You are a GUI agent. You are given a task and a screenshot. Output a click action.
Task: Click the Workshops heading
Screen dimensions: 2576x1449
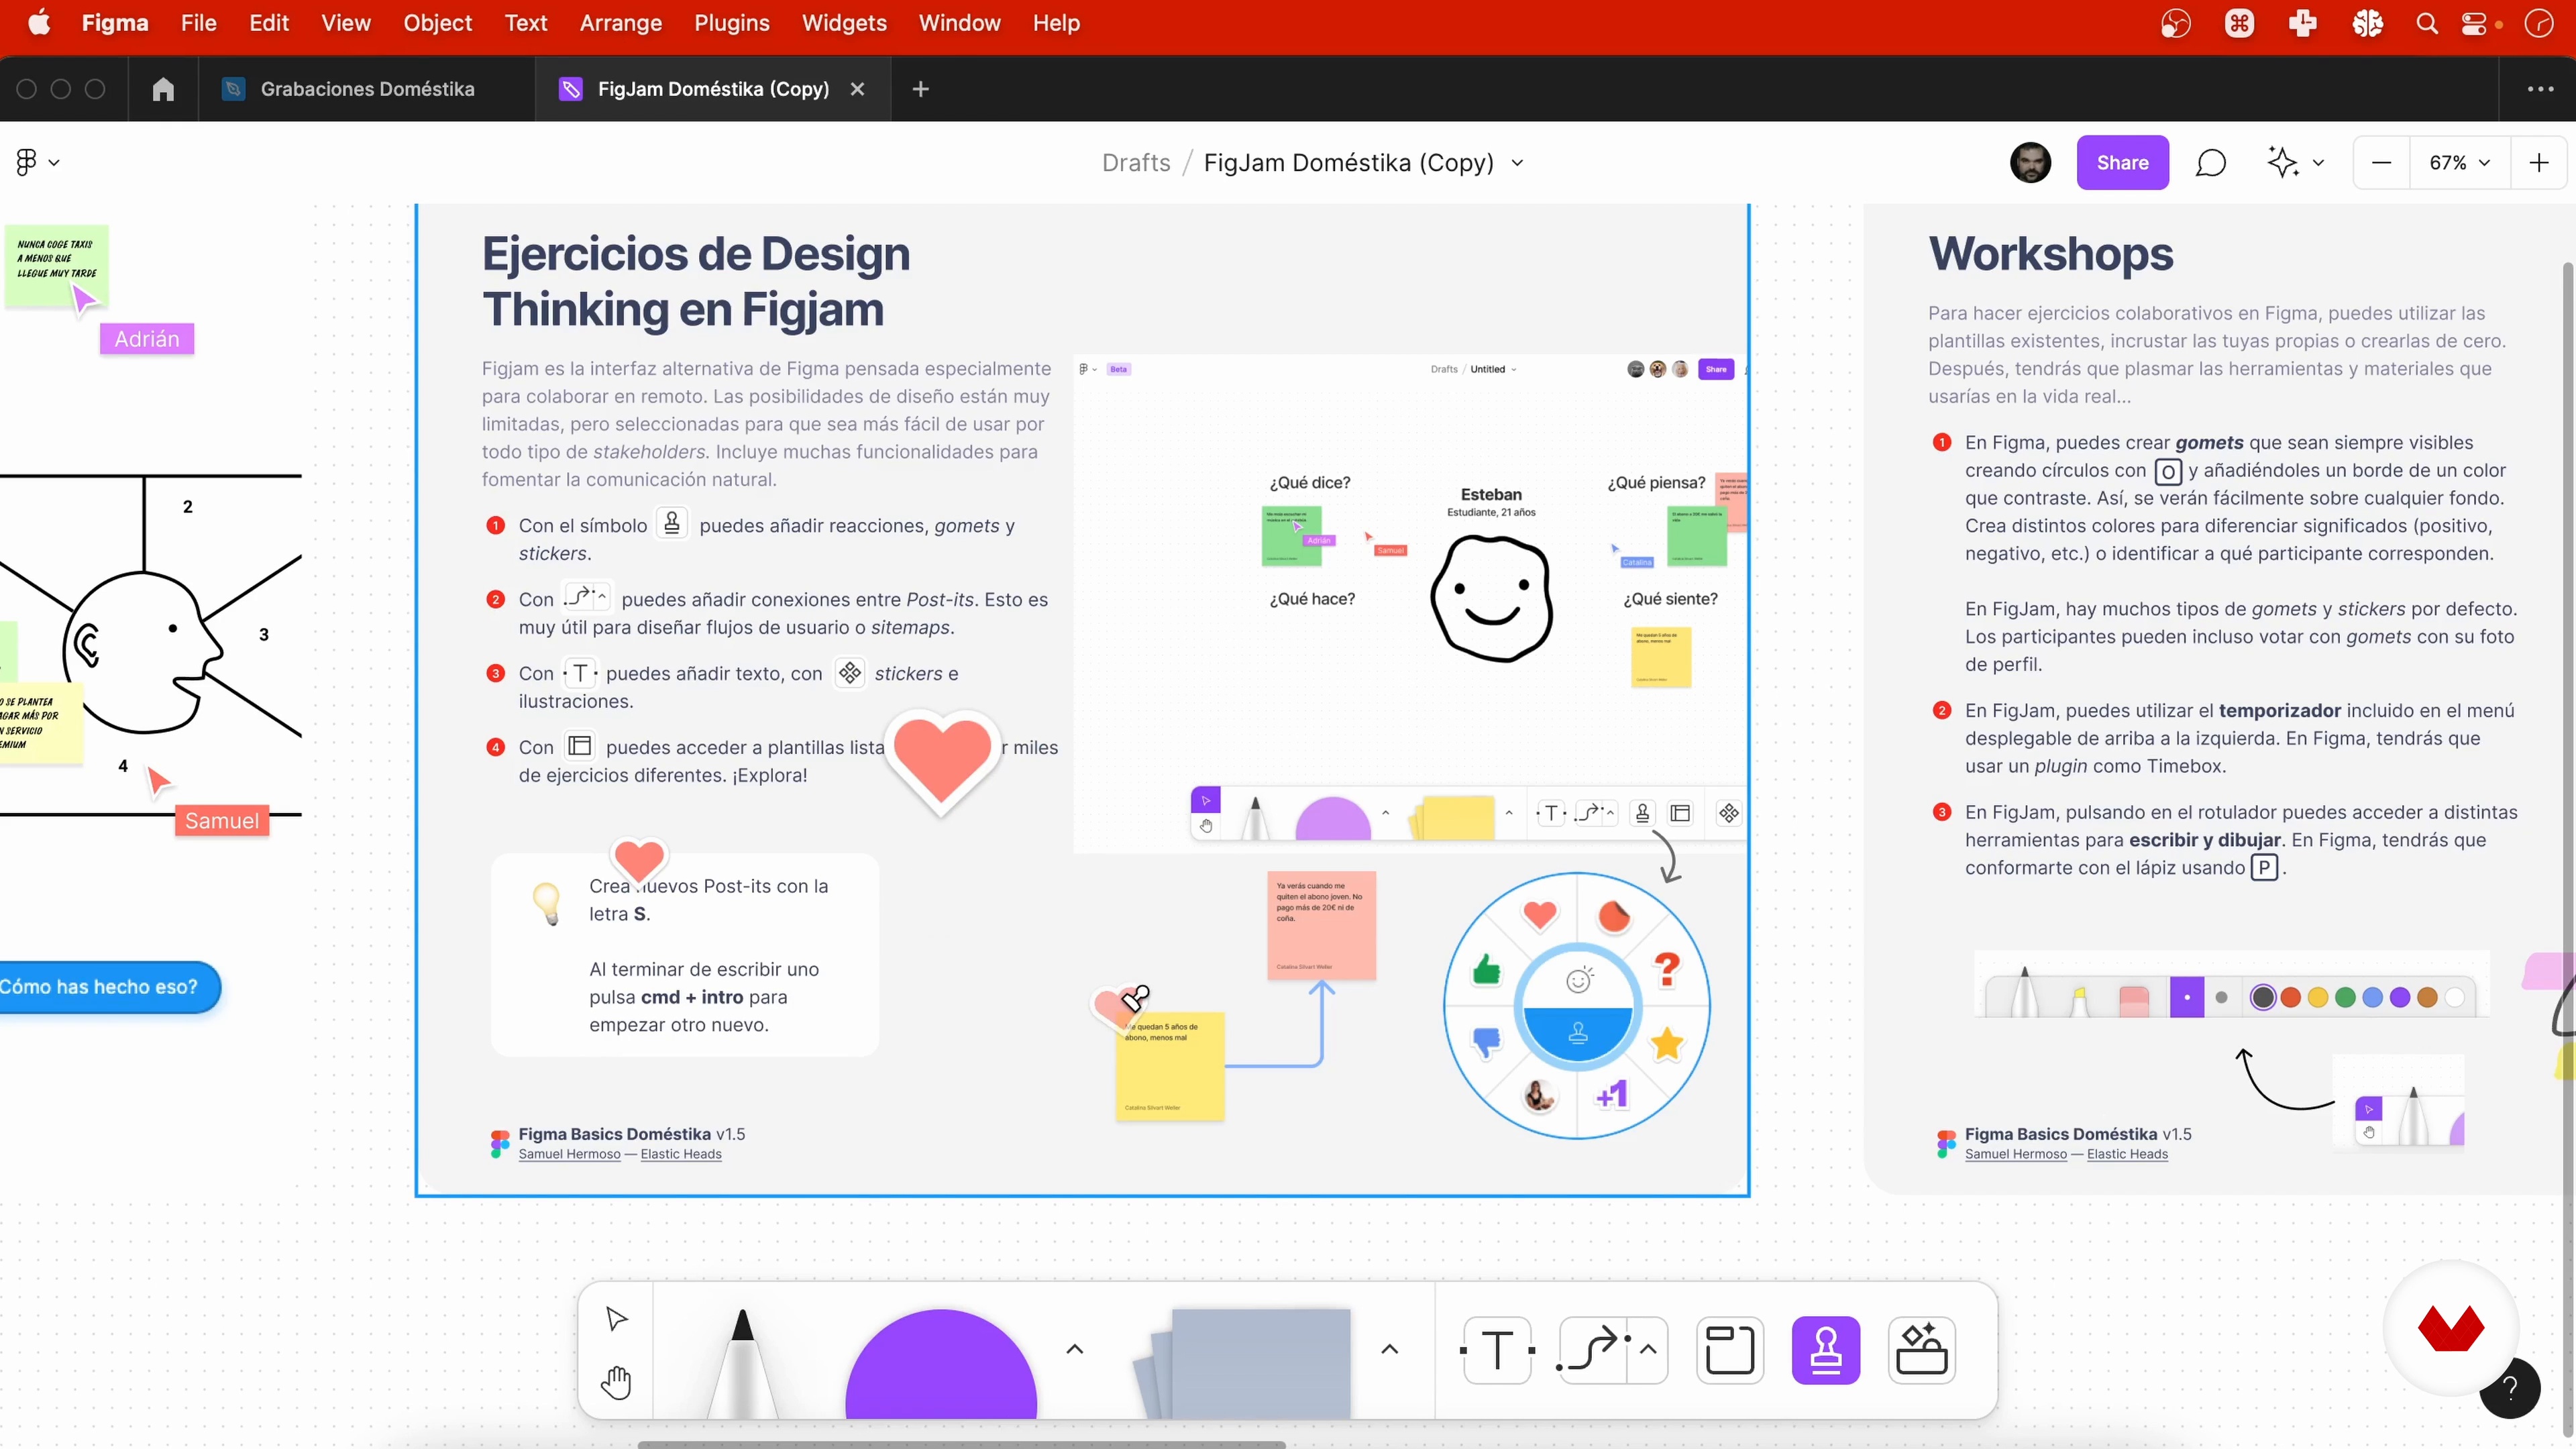(x=2050, y=254)
